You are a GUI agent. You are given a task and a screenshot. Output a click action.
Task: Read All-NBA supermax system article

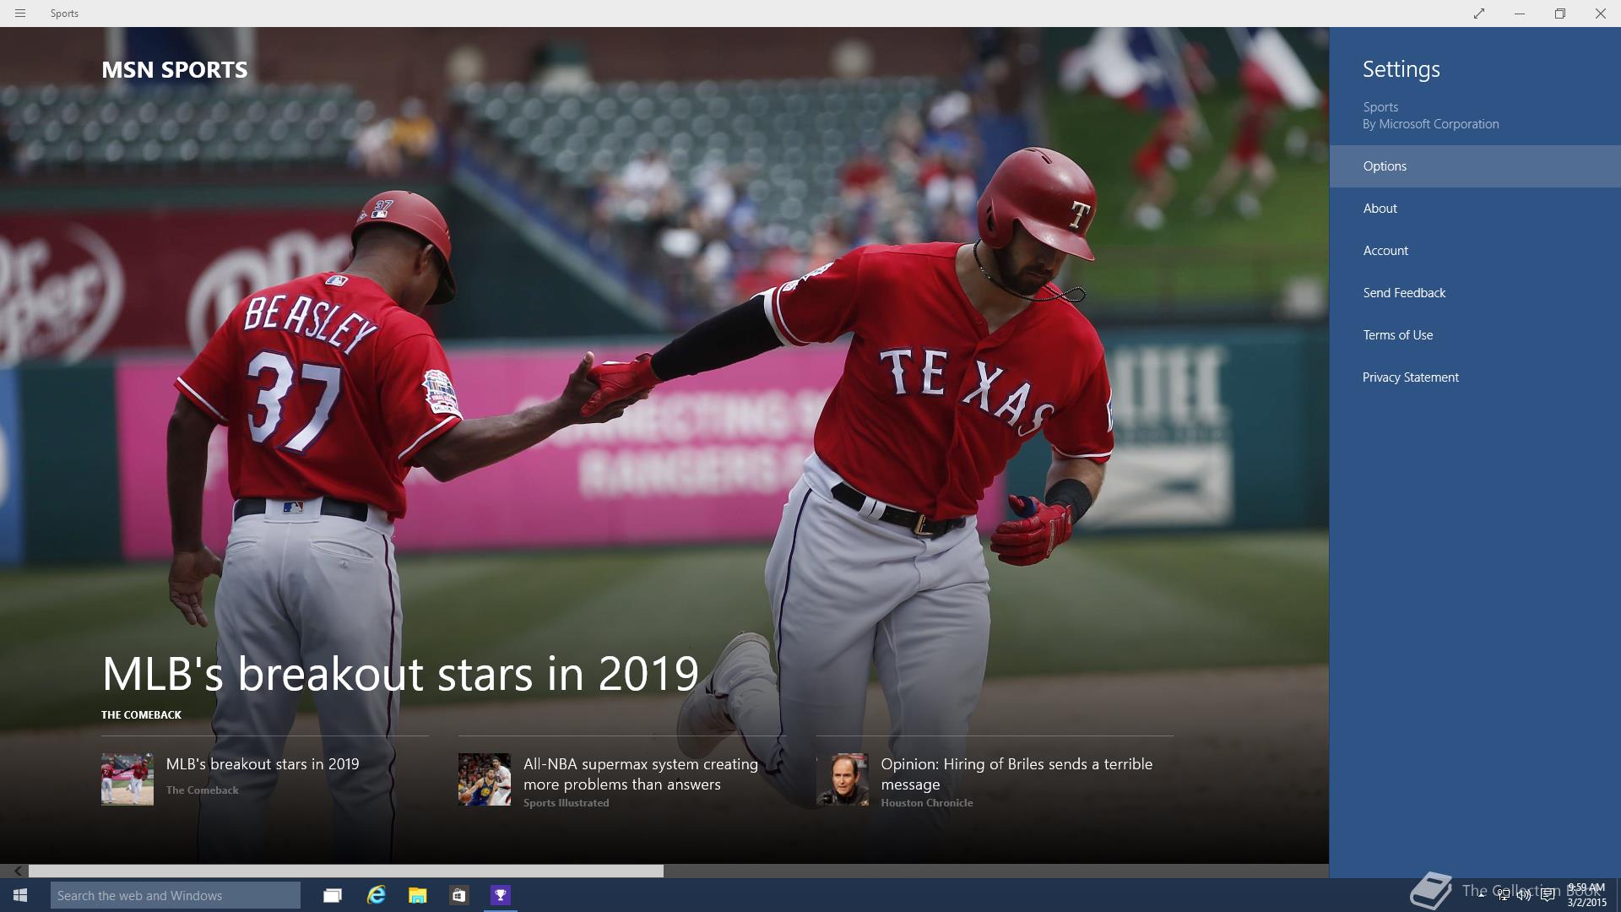[641, 774]
